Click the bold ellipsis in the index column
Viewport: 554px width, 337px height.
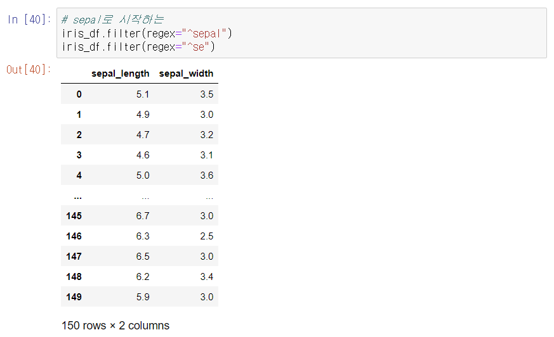(x=78, y=198)
